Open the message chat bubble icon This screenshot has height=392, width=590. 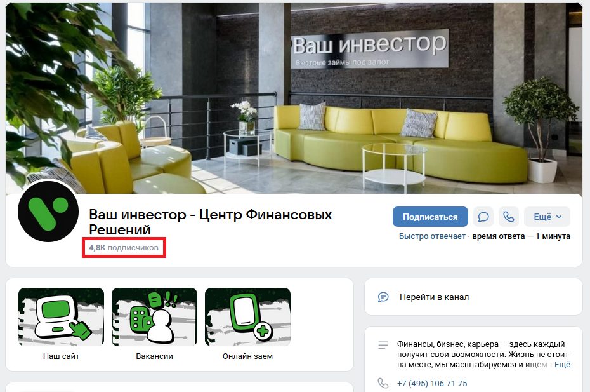[483, 217]
